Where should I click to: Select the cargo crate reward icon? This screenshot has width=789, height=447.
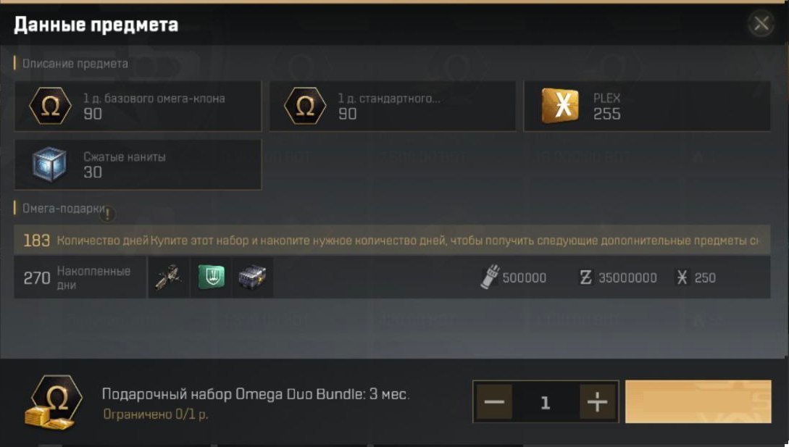coord(253,277)
